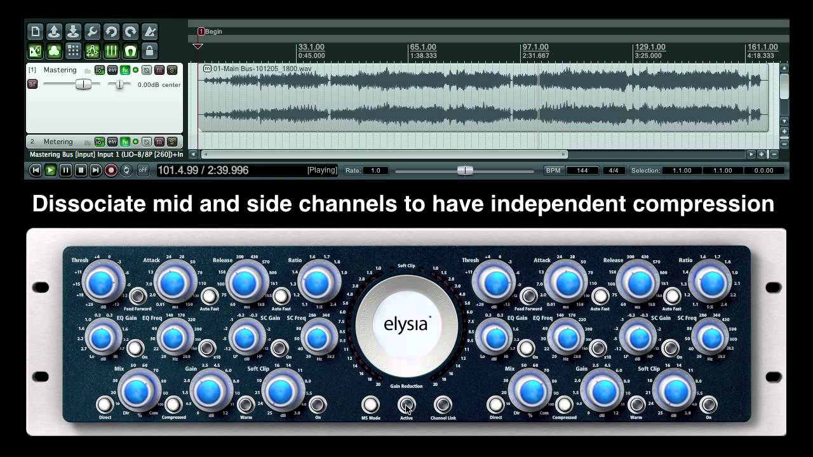
Task: Toggle the auto-crossfade toolbar icon
Action: 36,51
